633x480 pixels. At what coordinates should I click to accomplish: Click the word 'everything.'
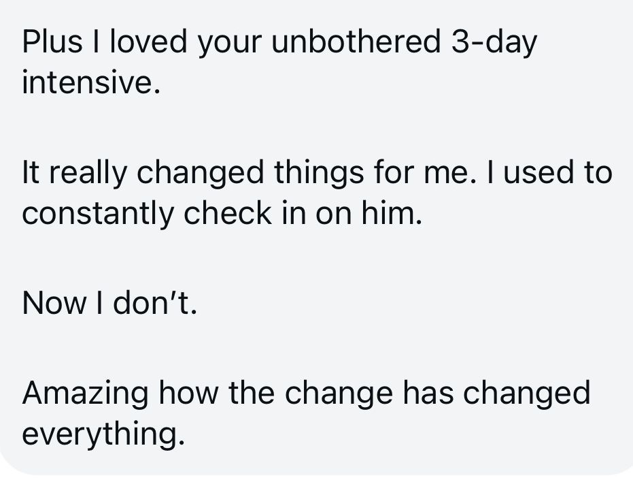[x=103, y=434]
